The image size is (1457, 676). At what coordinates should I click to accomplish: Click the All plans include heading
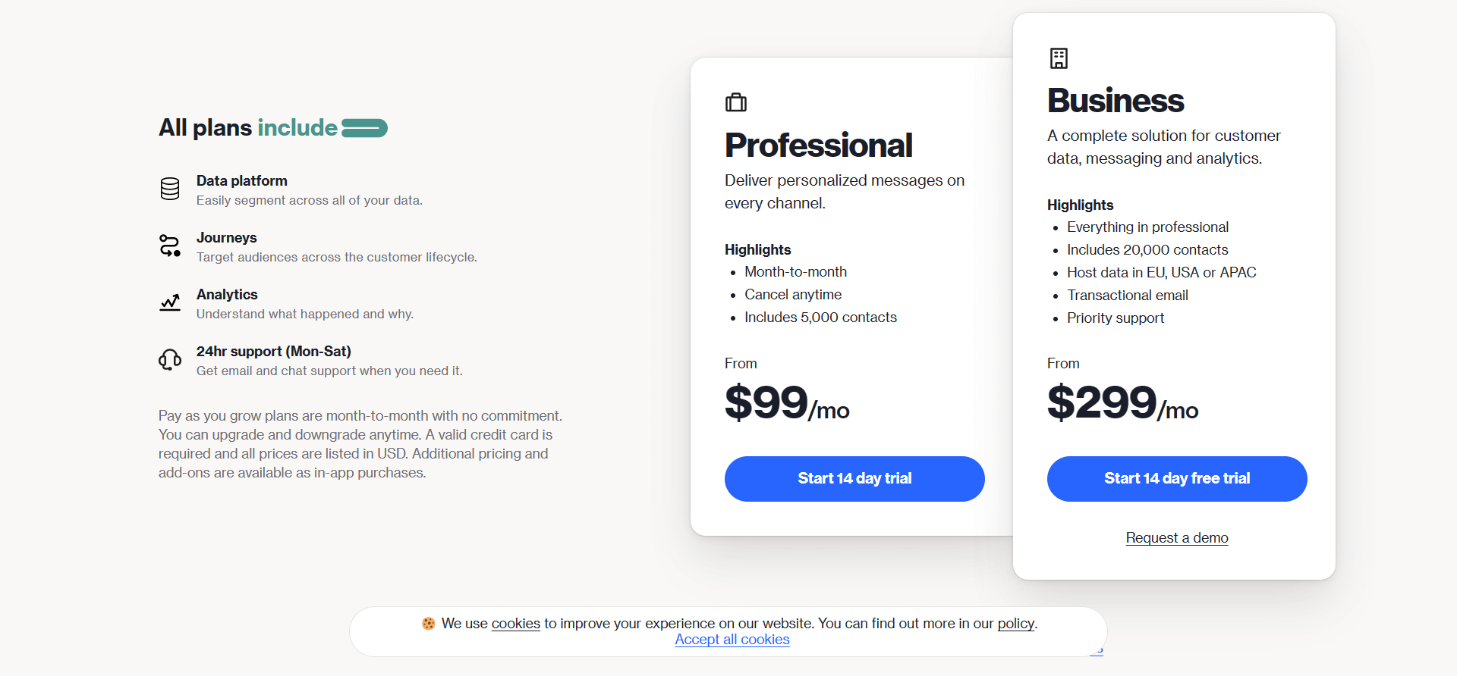coord(248,128)
